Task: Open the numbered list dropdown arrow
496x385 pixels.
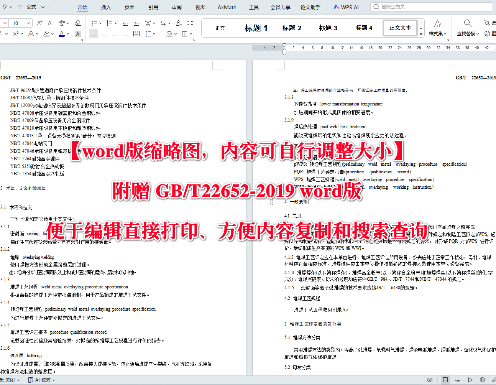Action: 115,23
